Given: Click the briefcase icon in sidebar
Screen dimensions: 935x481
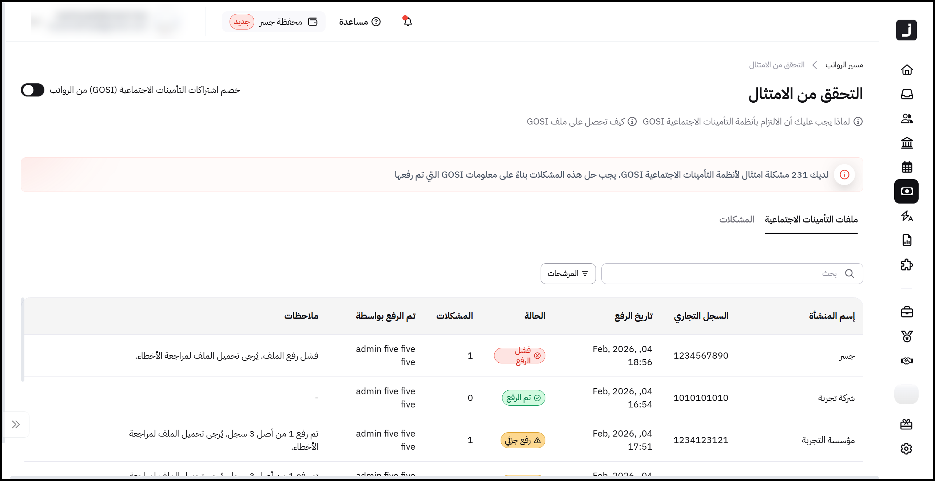Looking at the screenshot, I should (907, 312).
